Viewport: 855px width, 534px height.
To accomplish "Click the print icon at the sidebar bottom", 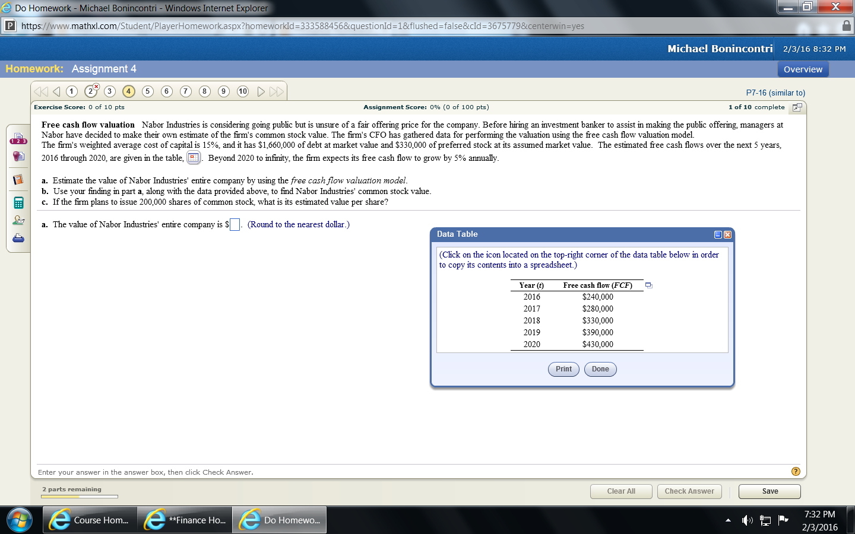I will [x=18, y=237].
